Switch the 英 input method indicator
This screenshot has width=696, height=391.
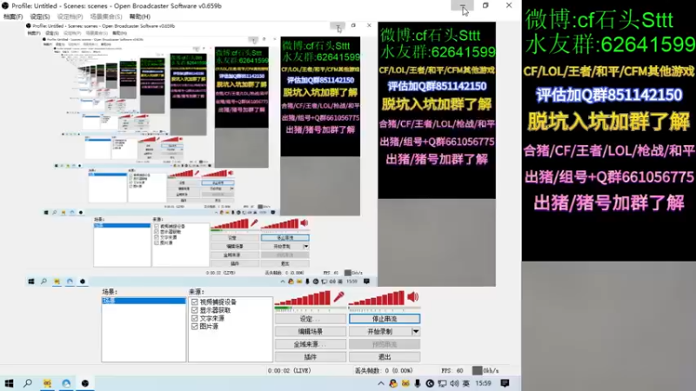pyautogui.click(x=465, y=383)
